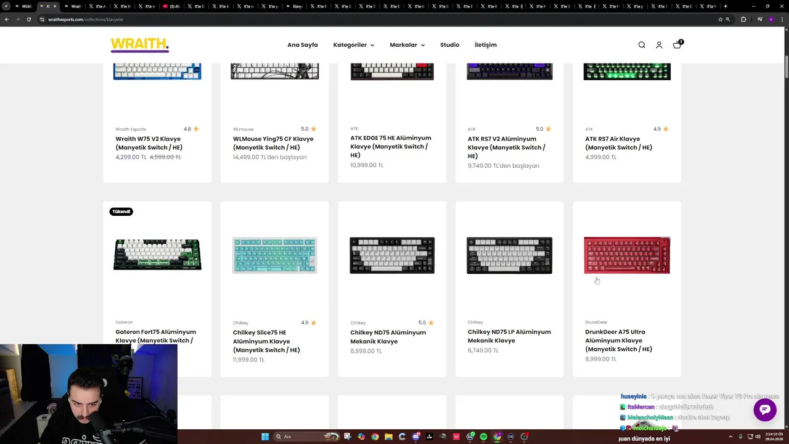Open a new browser tab
The height and width of the screenshot is (444, 789).
726,6
